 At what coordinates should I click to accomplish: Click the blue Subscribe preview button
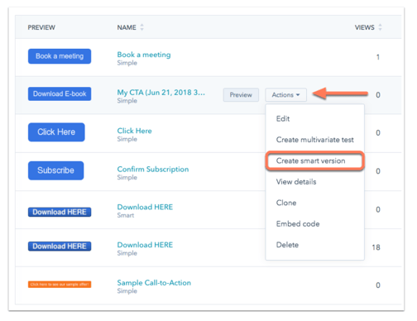click(x=55, y=170)
